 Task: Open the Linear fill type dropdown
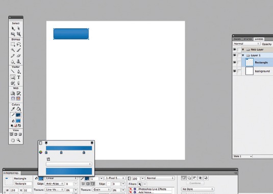[x=61, y=178]
